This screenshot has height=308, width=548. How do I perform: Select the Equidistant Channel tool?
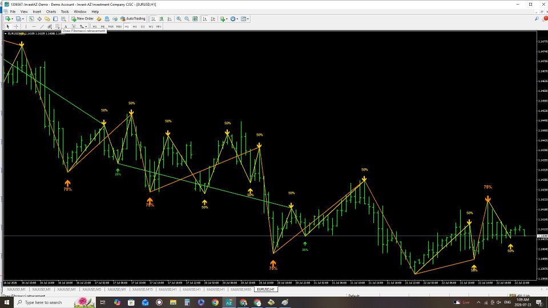click(x=50, y=27)
